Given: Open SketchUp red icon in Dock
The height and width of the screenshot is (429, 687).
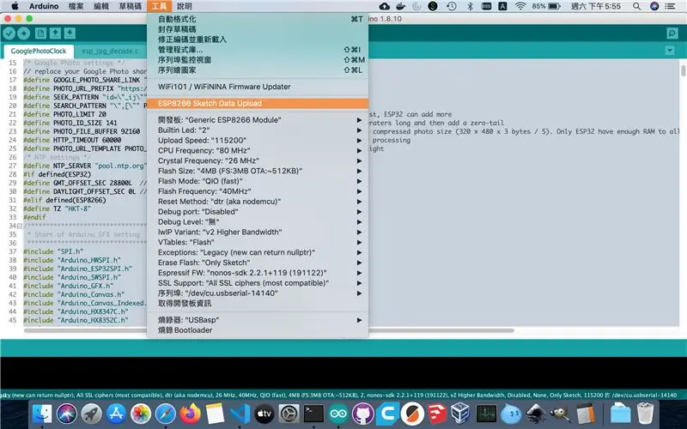Looking at the screenshot, I should tap(437, 414).
